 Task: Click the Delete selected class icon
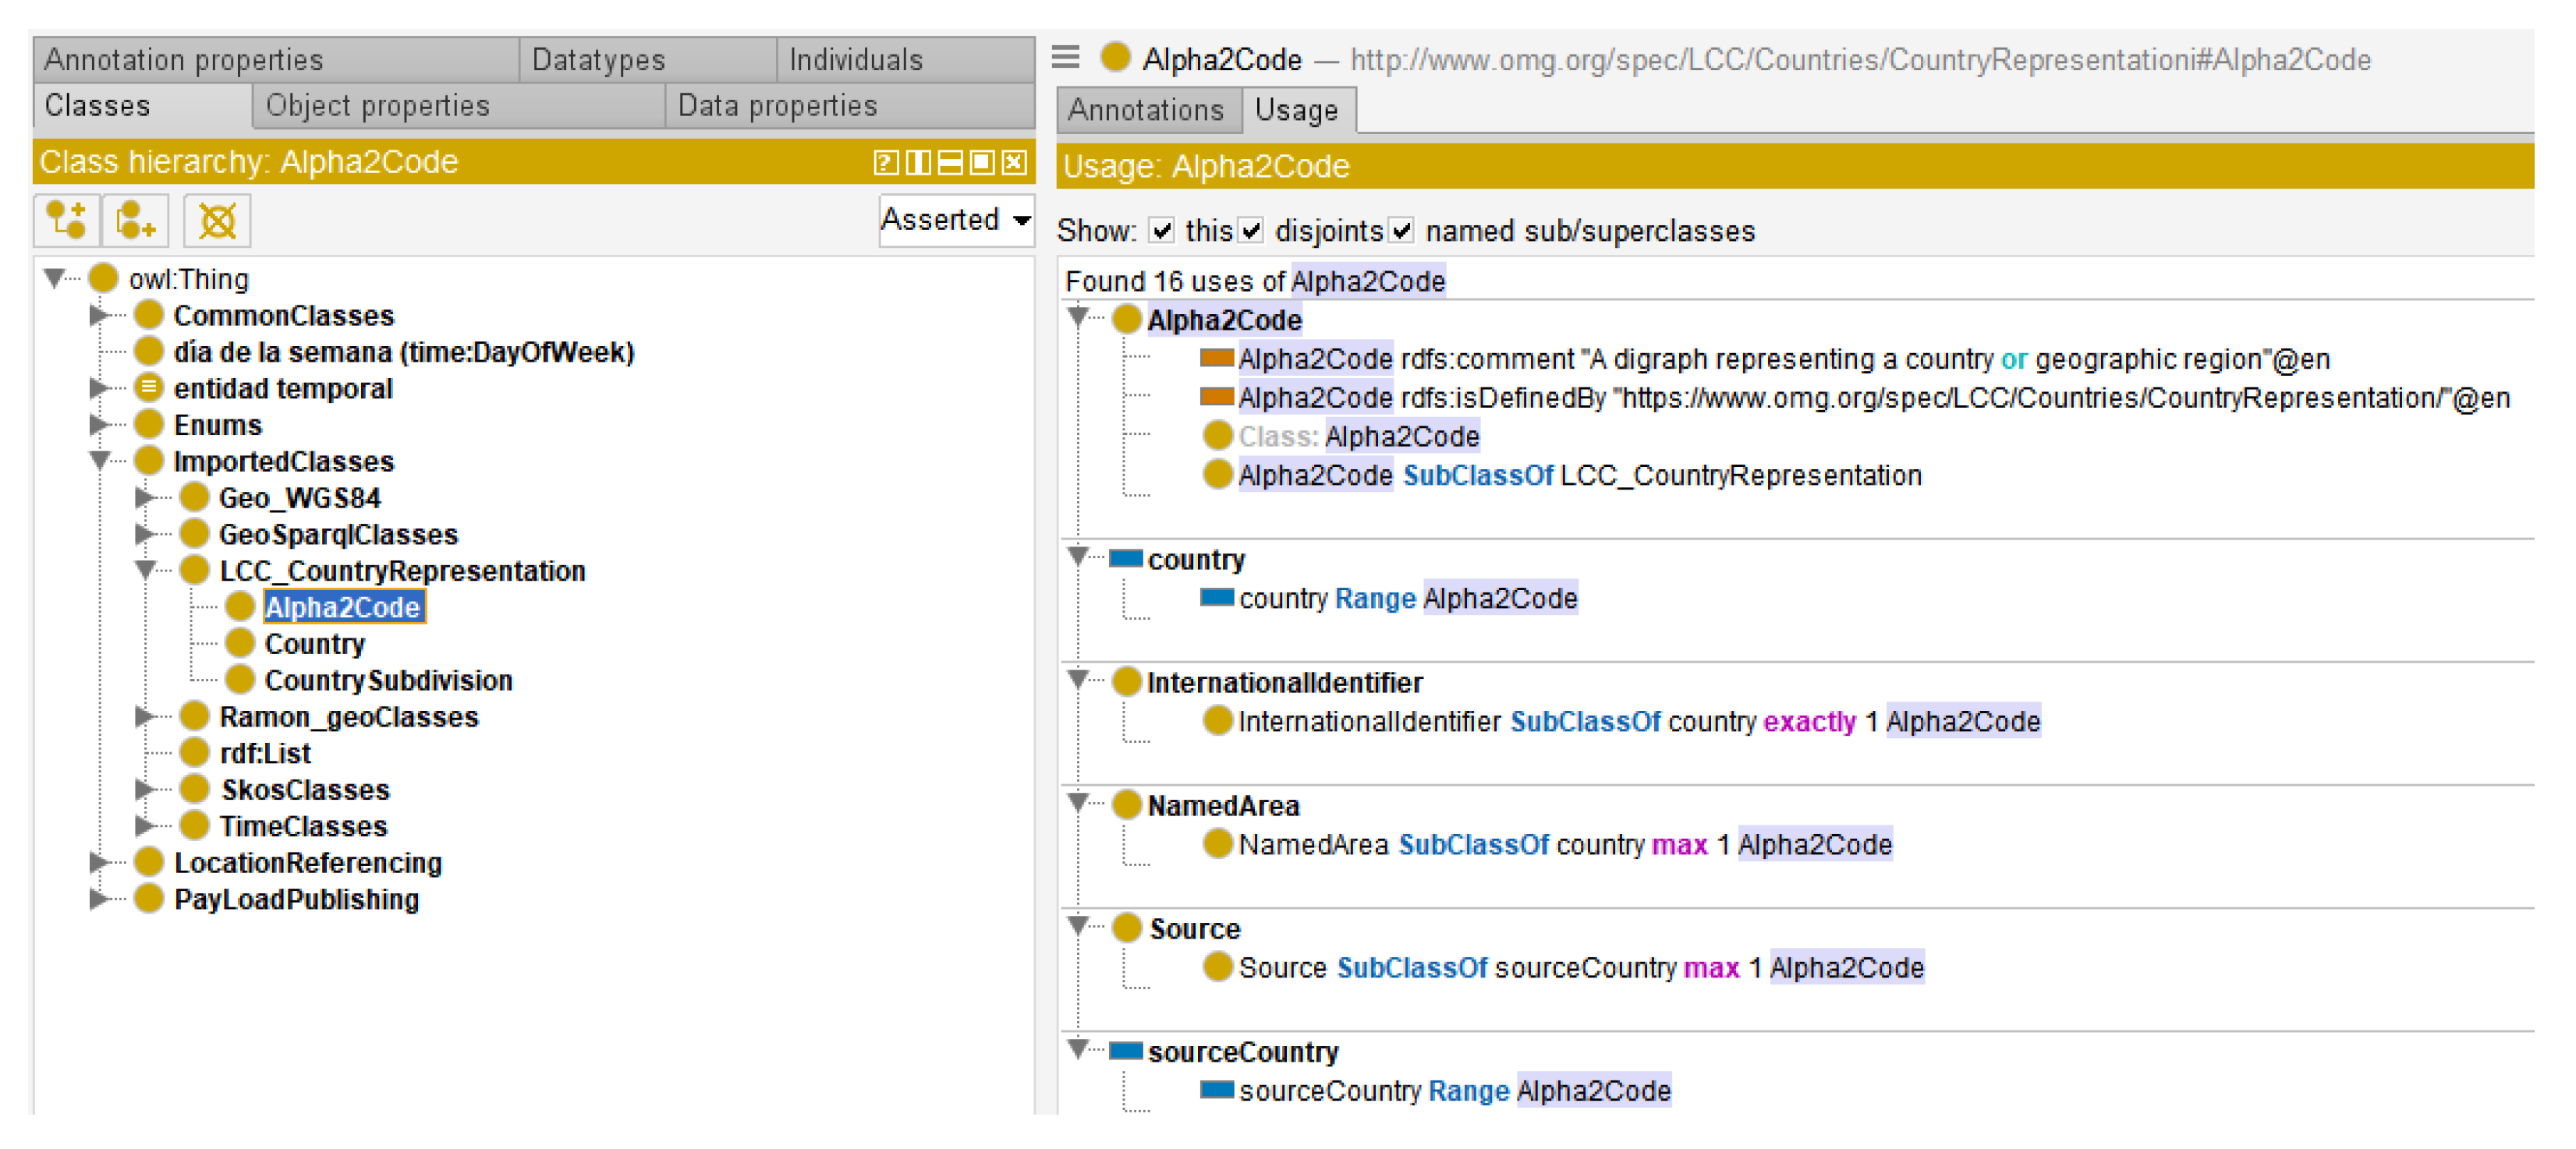coord(216,220)
